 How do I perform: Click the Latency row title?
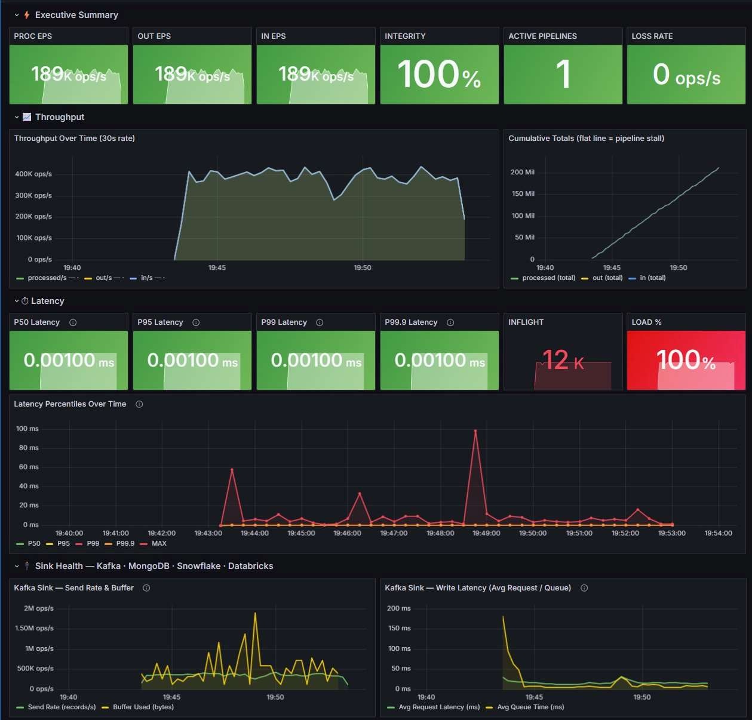tap(47, 301)
